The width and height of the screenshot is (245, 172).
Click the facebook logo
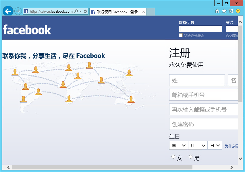point(27,30)
